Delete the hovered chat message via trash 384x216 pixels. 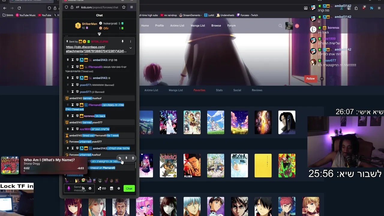coord(133,158)
